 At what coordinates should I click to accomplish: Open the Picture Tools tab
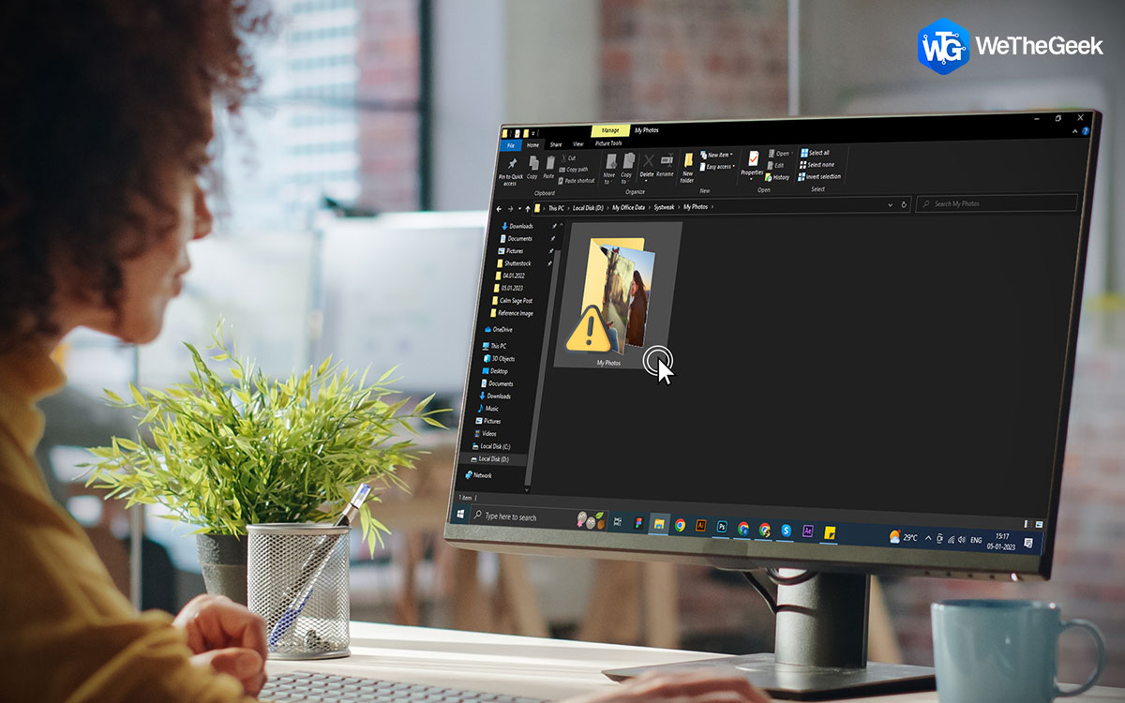[608, 143]
